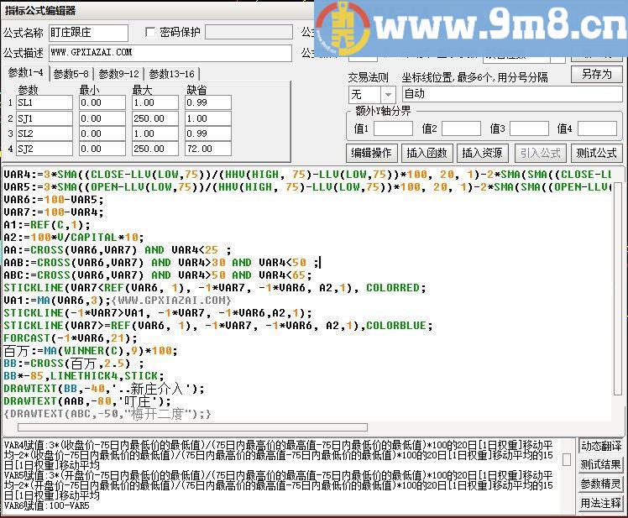Viewport: 628px width, 518px height.
Task: Click the 插入资源 insert resource button
Action: click(x=481, y=153)
